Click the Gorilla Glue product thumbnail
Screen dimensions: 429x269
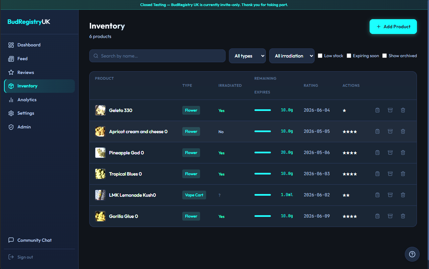tap(100, 216)
